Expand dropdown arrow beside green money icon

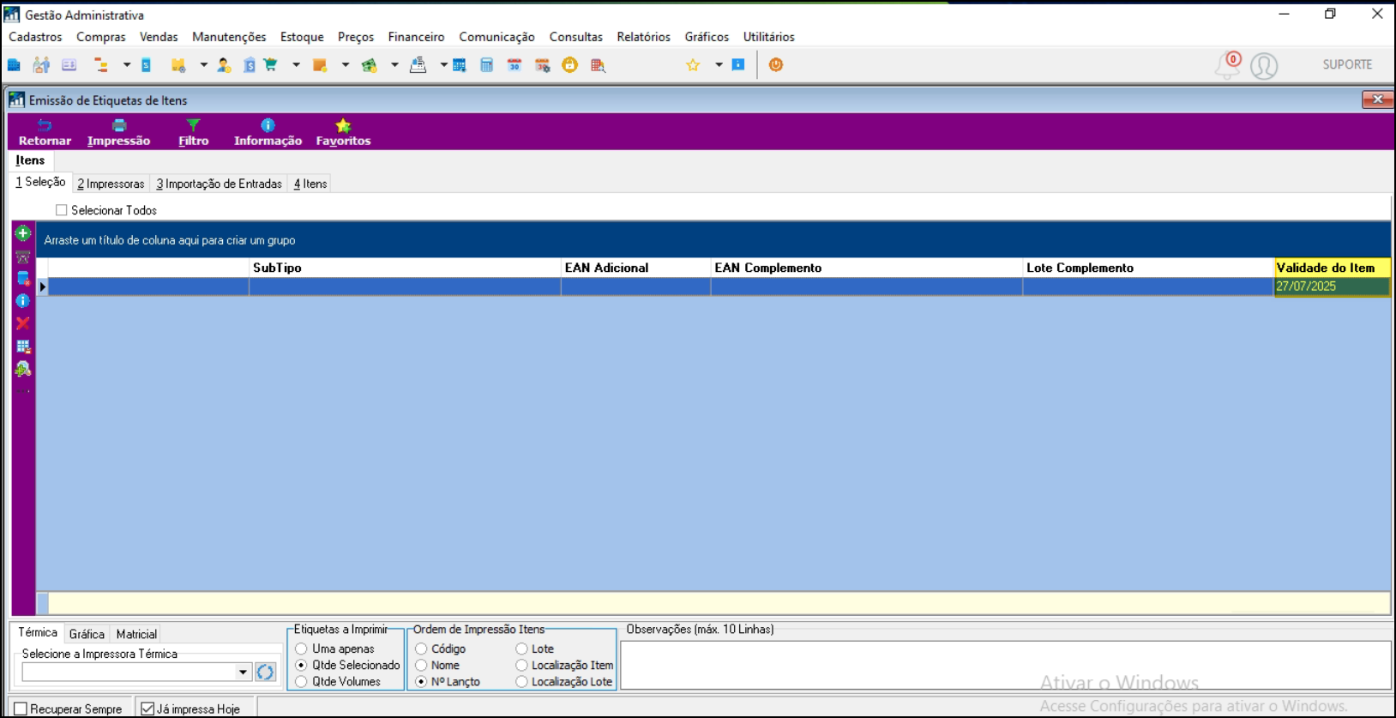point(394,65)
